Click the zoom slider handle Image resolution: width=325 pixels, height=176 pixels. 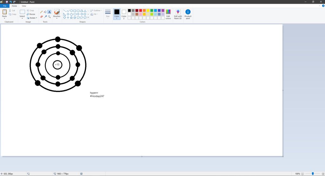coord(313,174)
